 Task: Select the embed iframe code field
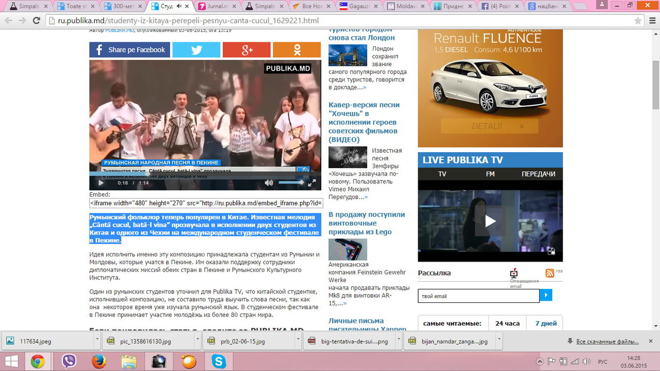click(x=206, y=203)
